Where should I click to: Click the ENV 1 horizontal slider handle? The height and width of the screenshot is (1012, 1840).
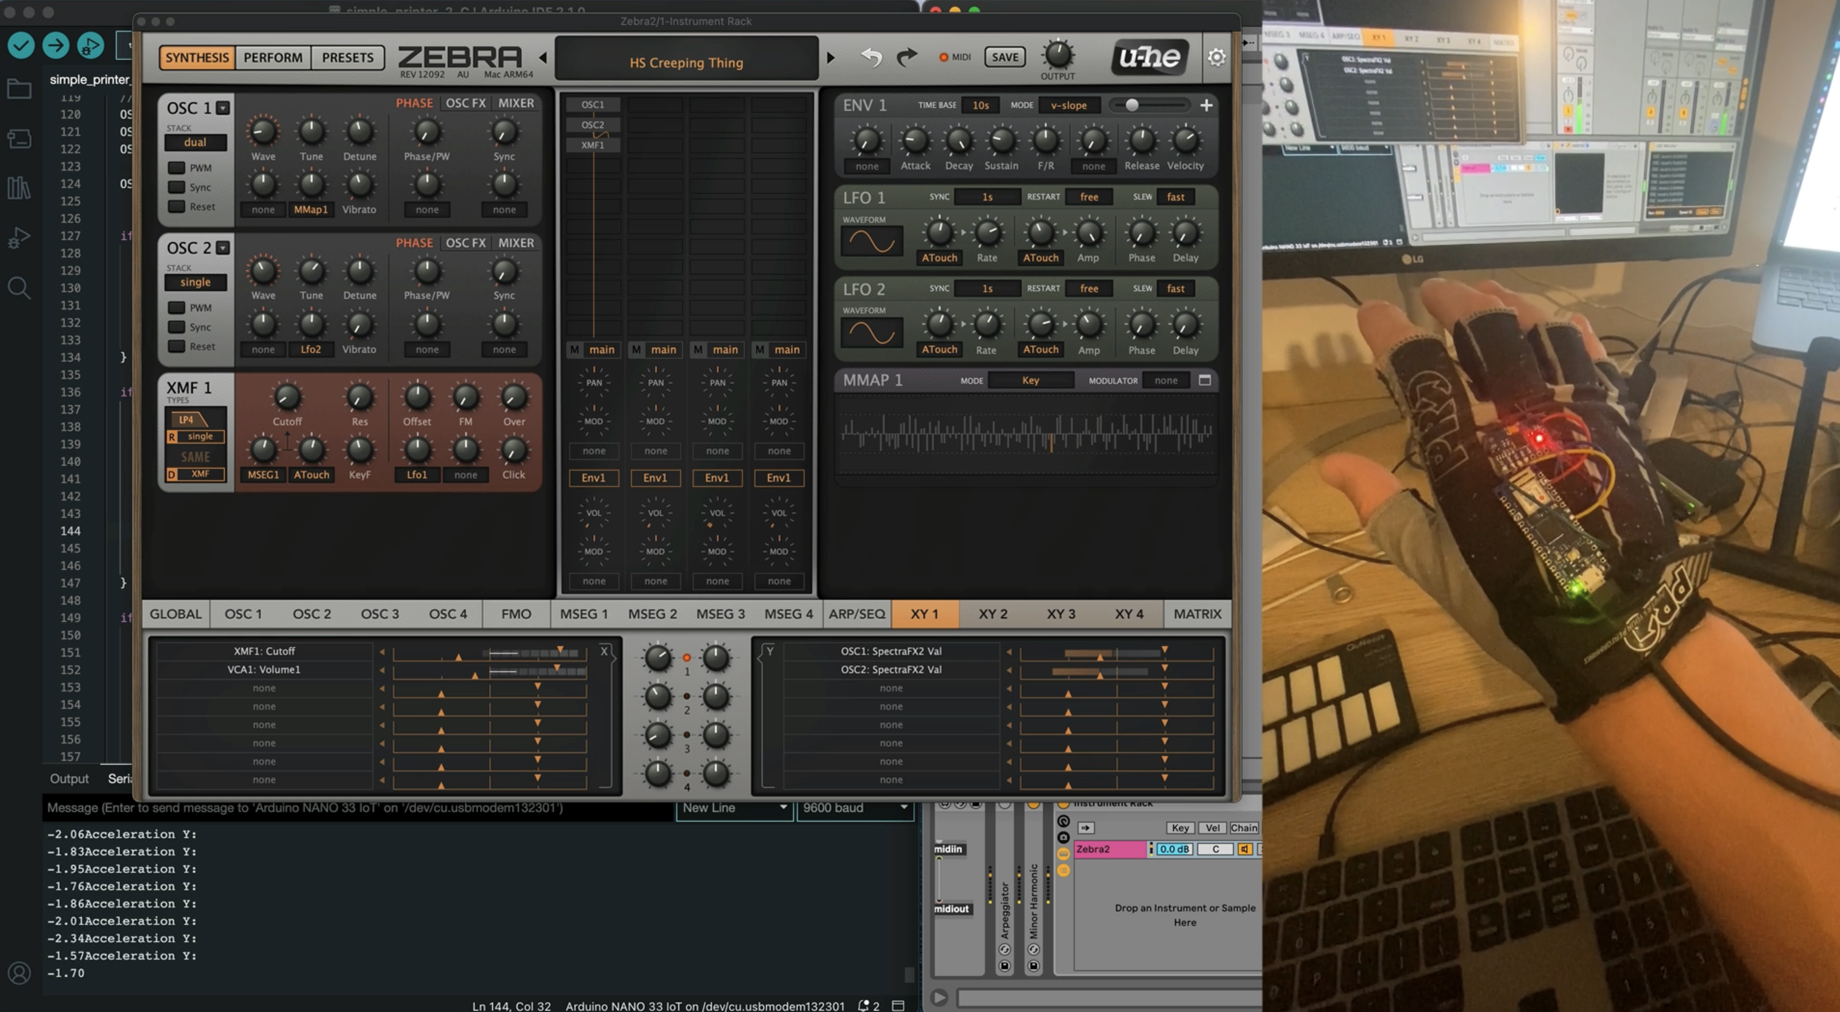coord(1132,105)
